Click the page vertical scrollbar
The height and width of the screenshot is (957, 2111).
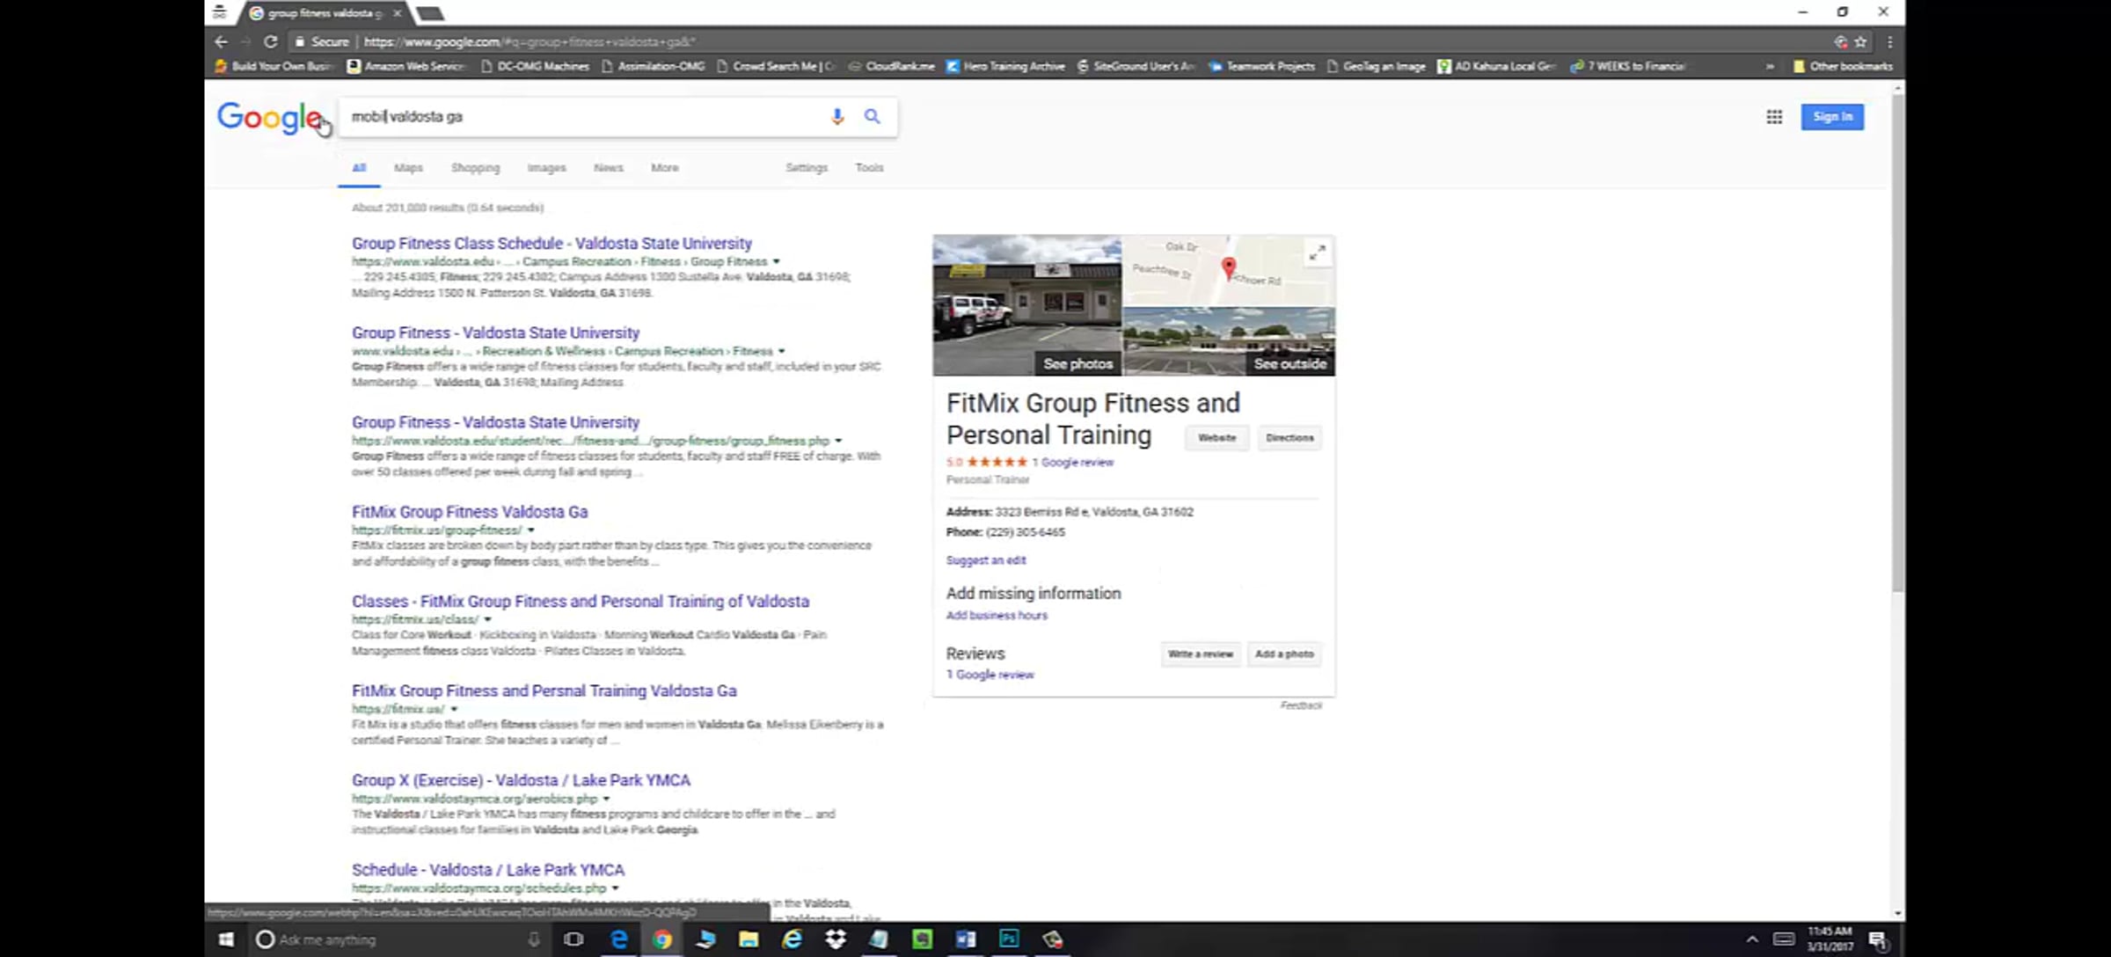(x=1898, y=343)
